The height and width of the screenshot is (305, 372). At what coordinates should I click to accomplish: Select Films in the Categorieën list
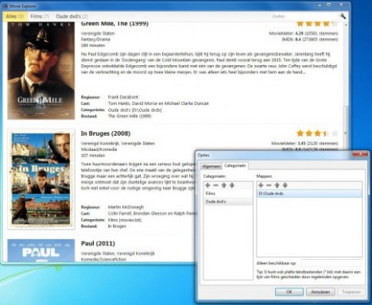(228, 194)
